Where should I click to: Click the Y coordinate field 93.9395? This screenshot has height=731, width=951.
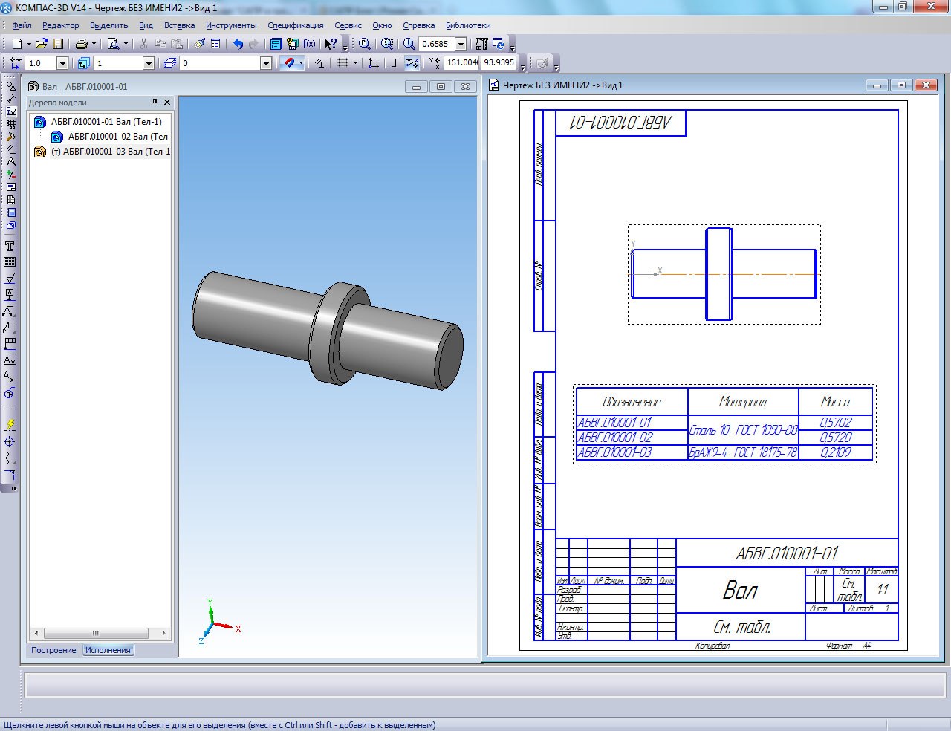pyautogui.click(x=499, y=63)
